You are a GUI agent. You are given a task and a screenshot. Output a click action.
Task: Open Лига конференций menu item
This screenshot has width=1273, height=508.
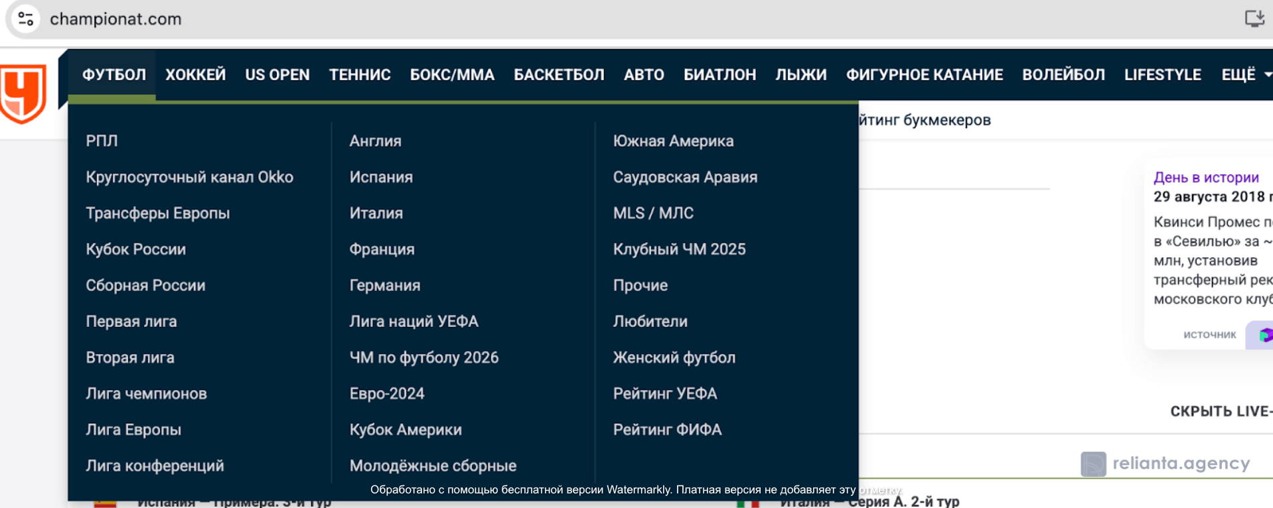(155, 466)
